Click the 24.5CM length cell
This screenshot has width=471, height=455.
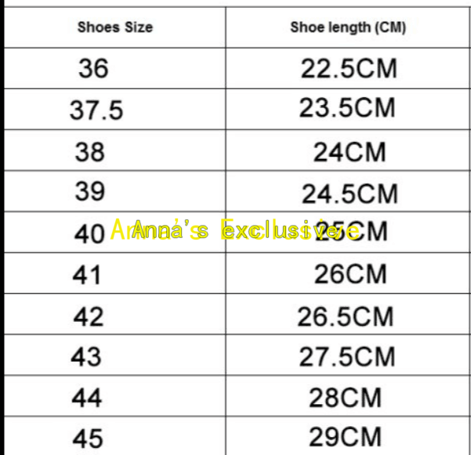pyautogui.click(x=350, y=192)
